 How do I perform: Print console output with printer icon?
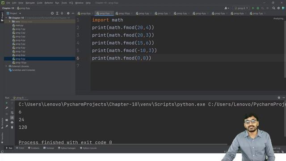[x=12, y=122]
